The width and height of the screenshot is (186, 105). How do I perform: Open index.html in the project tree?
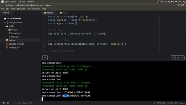click(16, 33)
